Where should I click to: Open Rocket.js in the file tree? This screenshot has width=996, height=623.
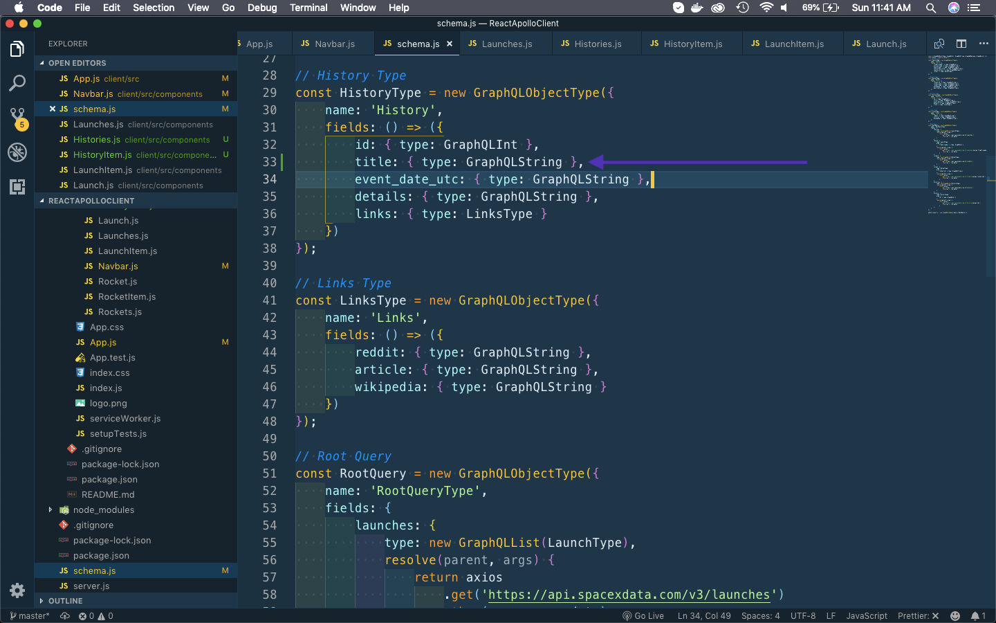(136, 282)
